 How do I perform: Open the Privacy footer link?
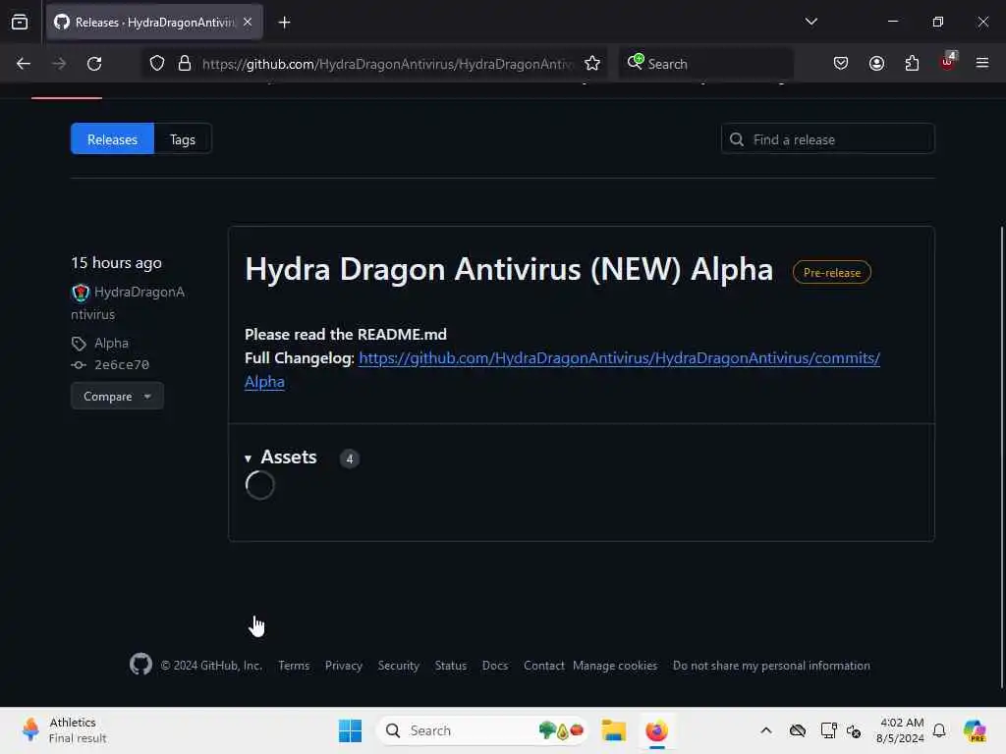(344, 666)
